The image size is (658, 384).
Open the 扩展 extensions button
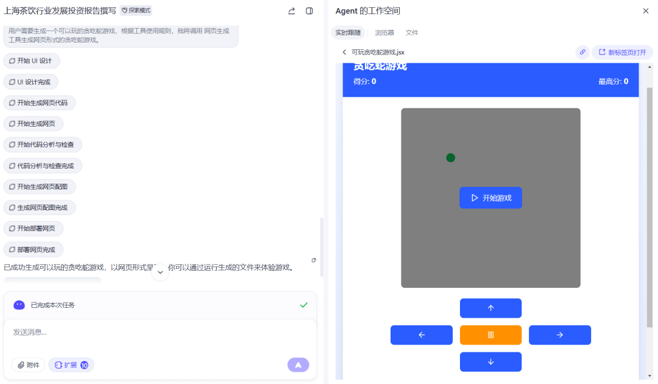tap(71, 365)
